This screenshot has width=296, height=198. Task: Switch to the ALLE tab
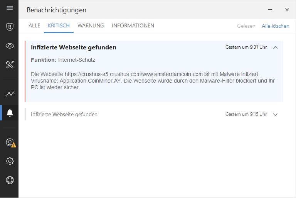click(34, 25)
